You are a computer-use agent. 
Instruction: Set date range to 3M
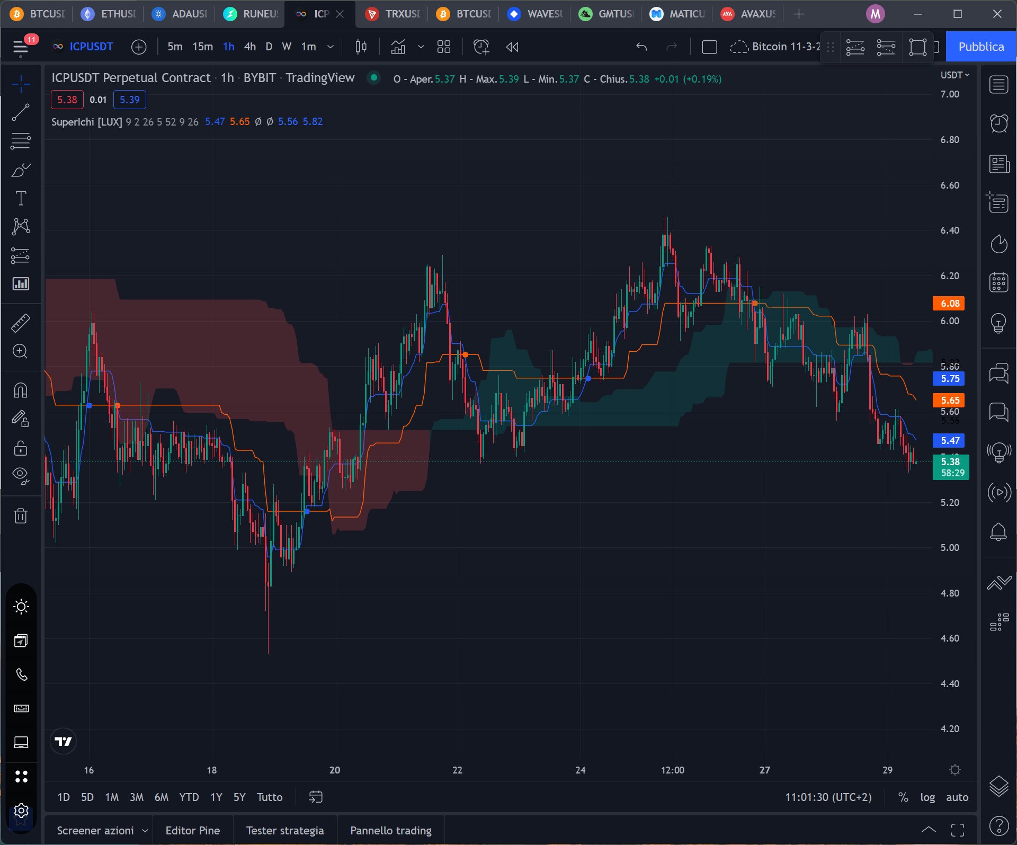[137, 797]
